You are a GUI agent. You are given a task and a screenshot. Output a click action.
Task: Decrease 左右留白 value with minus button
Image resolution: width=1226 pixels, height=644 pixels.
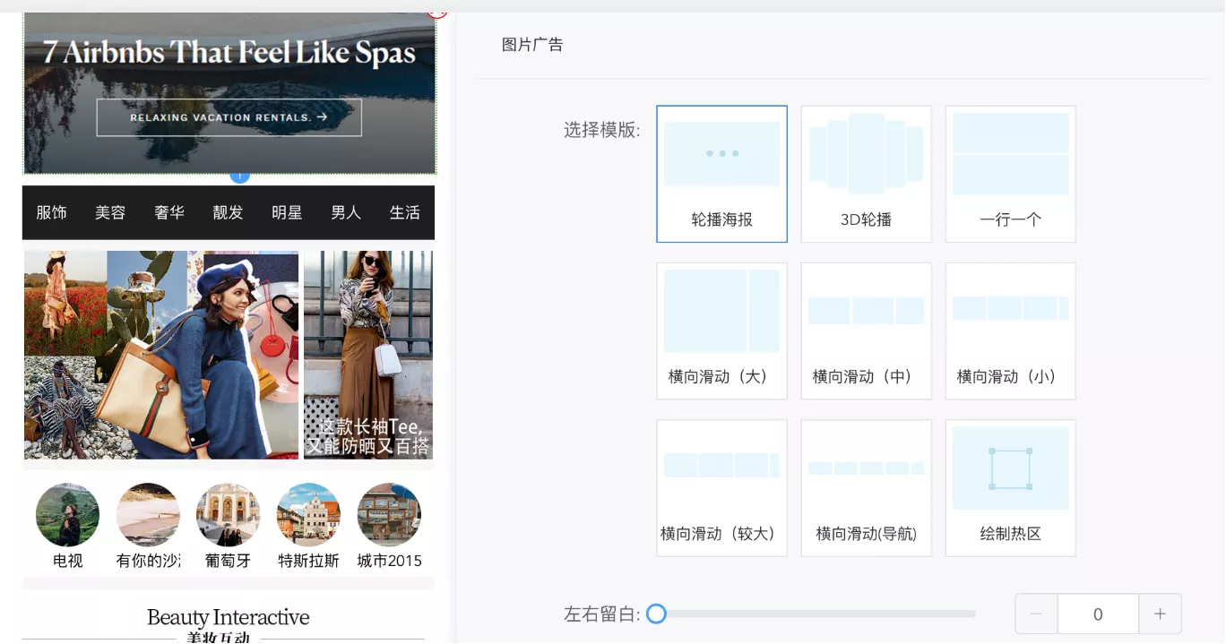click(1037, 614)
